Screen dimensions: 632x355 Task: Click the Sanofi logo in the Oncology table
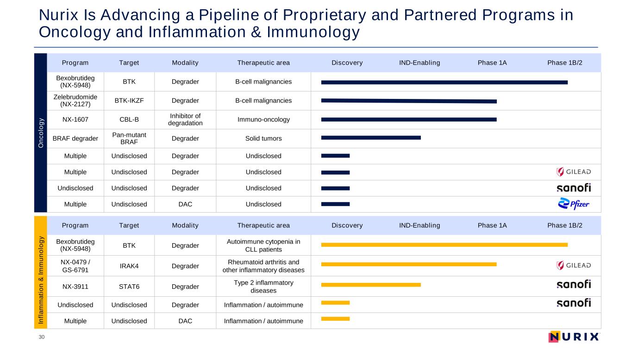click(x=574, y=188)
